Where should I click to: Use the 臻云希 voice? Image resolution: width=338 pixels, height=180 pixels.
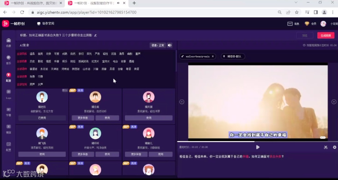[107, 118]
